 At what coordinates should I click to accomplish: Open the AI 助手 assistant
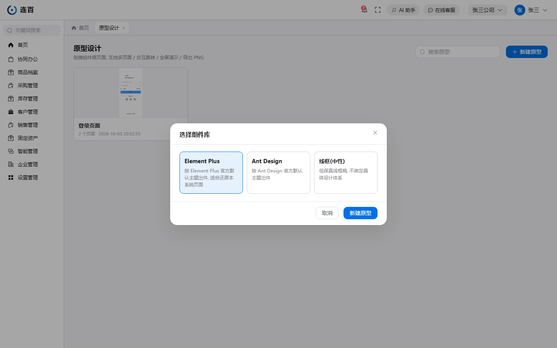403,10
